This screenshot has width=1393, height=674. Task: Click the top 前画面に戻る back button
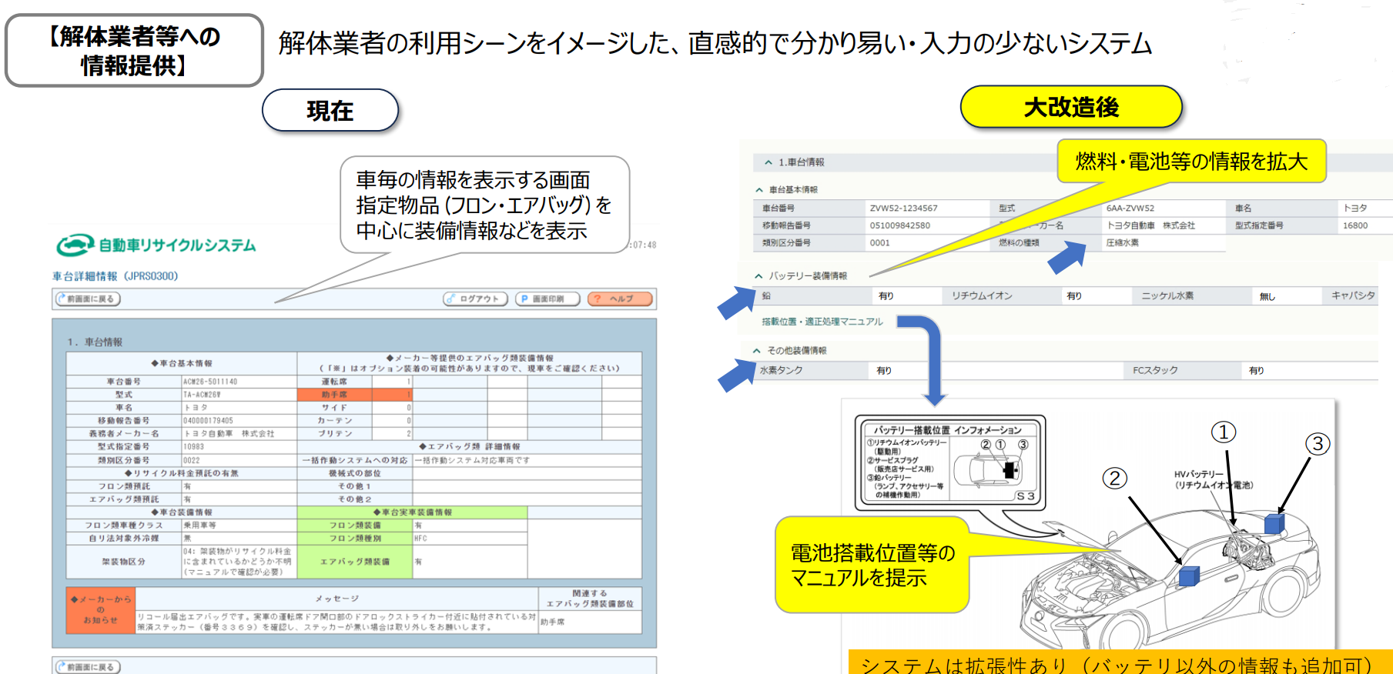pos(89,299)
